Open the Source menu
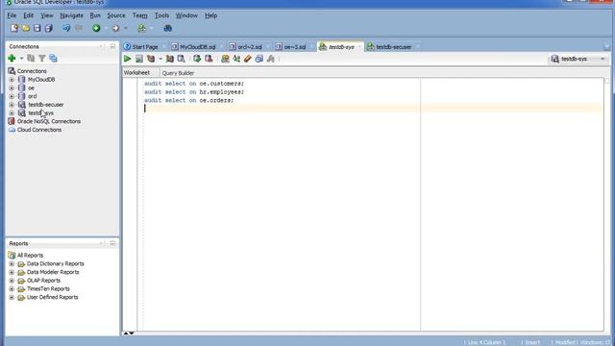This screenshot has width=615, height=346. 116,15
